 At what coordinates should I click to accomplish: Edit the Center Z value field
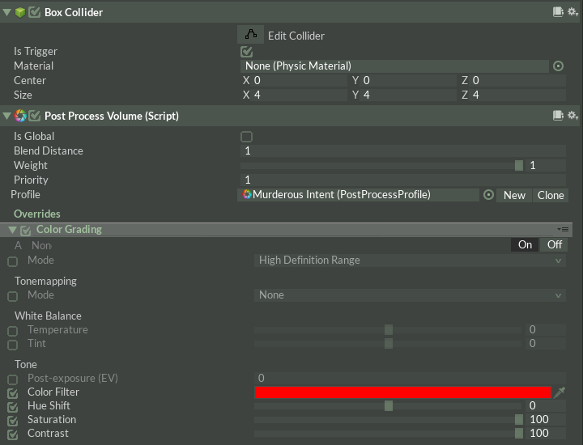click(x=519, y=81)
